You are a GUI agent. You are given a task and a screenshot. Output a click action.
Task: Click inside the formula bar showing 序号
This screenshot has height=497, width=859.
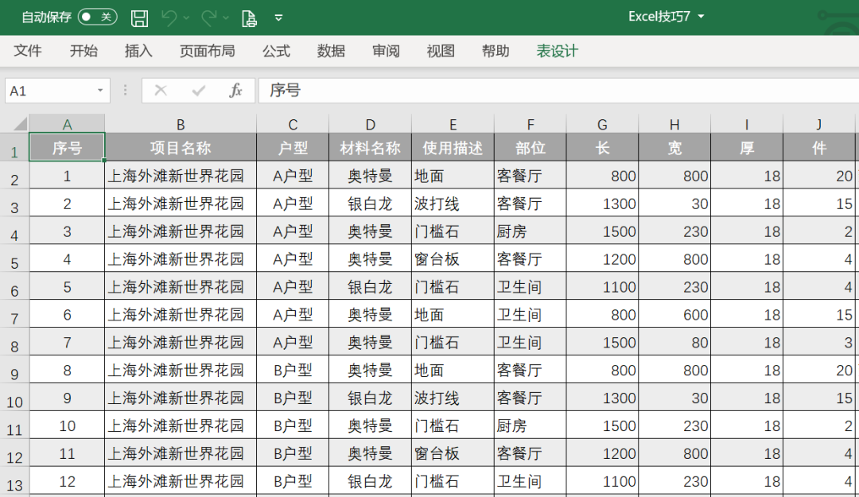pyautogui.click(x=557, y=91)
